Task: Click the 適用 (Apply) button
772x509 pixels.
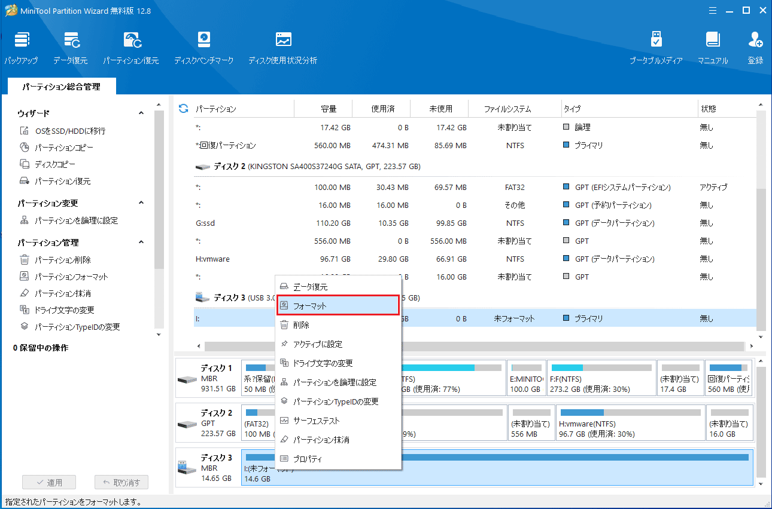Action: click(x=48, y=482)
